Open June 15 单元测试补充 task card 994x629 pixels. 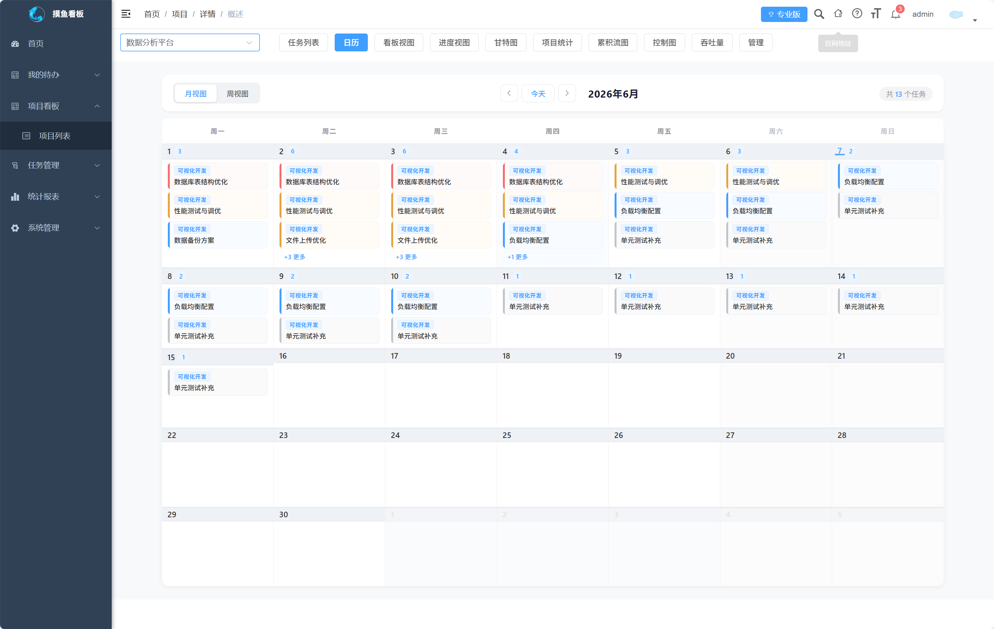(x=218, y=382)
